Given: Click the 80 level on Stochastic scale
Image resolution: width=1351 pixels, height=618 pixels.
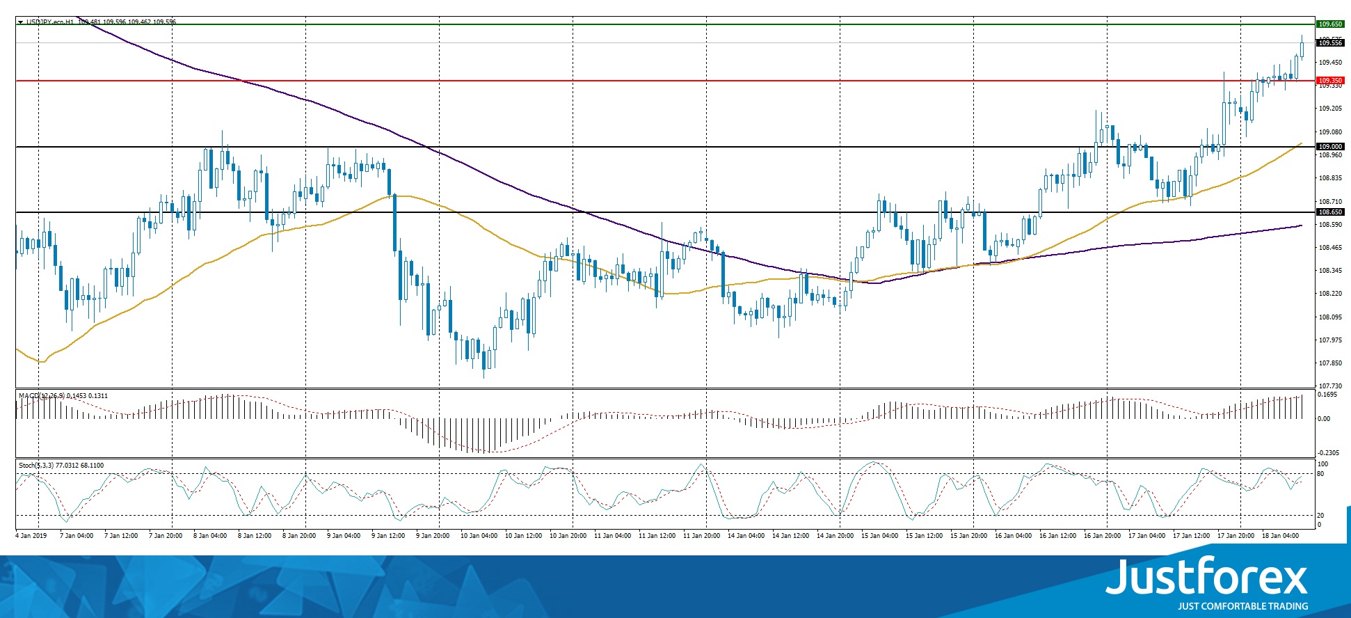Looking at the screenshot, I should (x=1321, y=474).
